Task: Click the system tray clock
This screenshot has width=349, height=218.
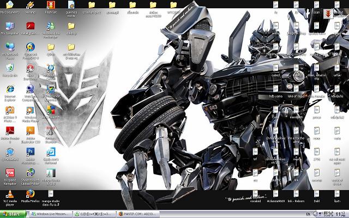Action: (x=341, y=214)
